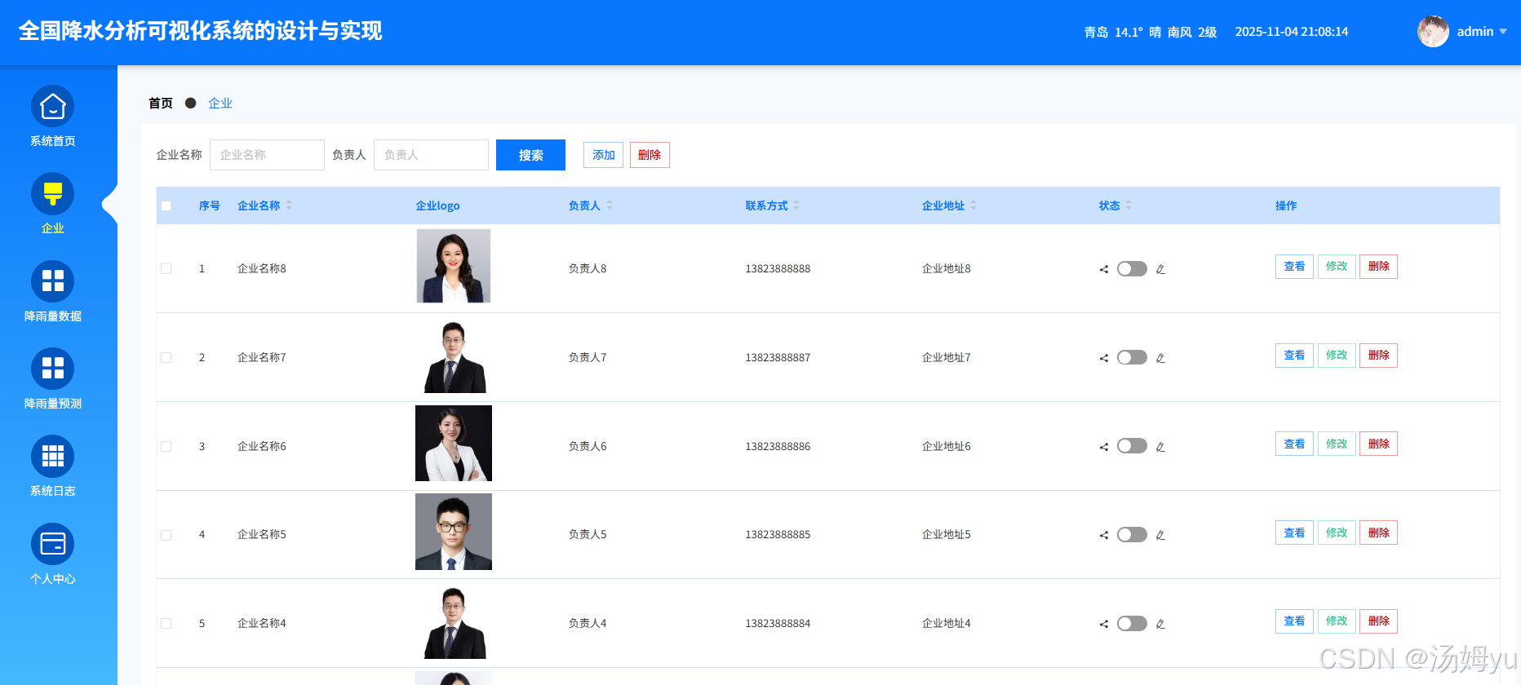Screen dimensions: 1521x685
Task: Check the row checkbox for 企业名称8
Action: (x=166, y=269)
